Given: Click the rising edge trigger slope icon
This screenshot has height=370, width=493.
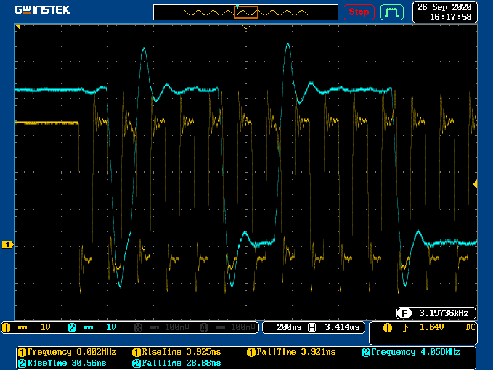Looking at the screenshot, I should tap(405, 327).
